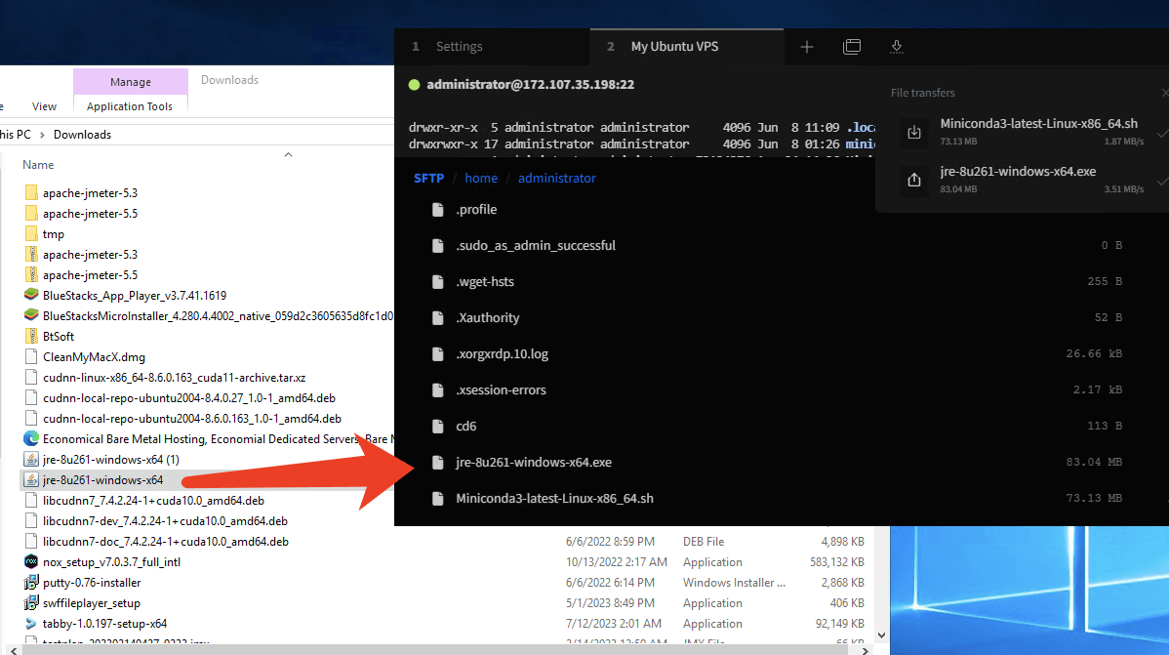
Task: Click the DEB File type cell
Action: pyautogui.click(x=703, y=542)
